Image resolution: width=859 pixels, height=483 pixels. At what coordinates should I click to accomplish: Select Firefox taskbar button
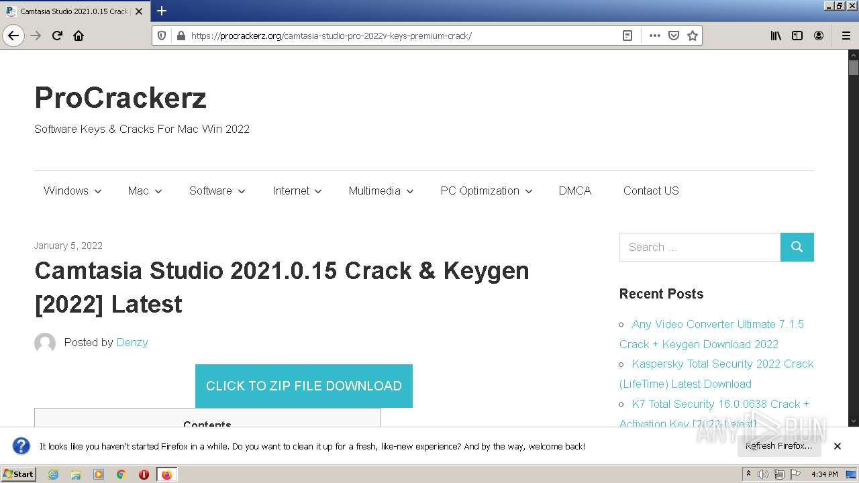click(x=166, y=474)
